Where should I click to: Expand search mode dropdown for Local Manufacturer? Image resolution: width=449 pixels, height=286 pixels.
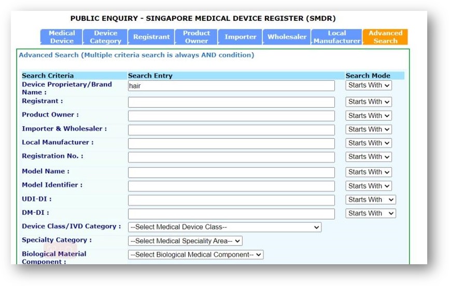(x=369, y=143)
